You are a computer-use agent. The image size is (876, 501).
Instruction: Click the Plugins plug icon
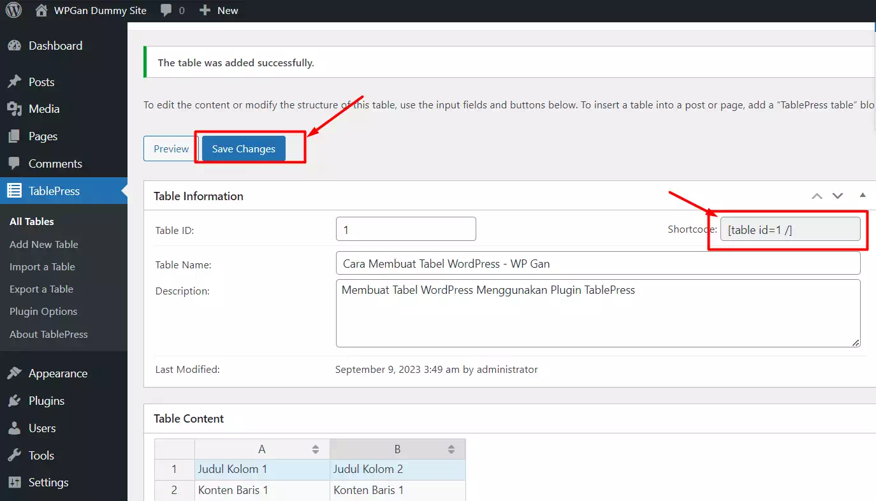[15, 401]
